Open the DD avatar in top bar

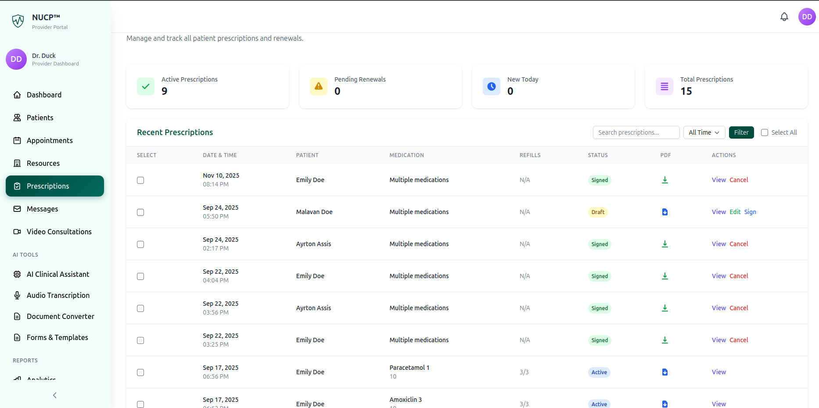click(x=806, y=17)
